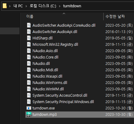
Task: Select file name NAudio.Core.dll
Action: click(x=45, y=57)
